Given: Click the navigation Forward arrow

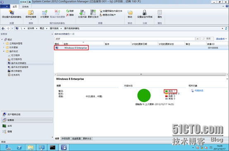Looking at the screenshot, I should click(x=8, y=28).
